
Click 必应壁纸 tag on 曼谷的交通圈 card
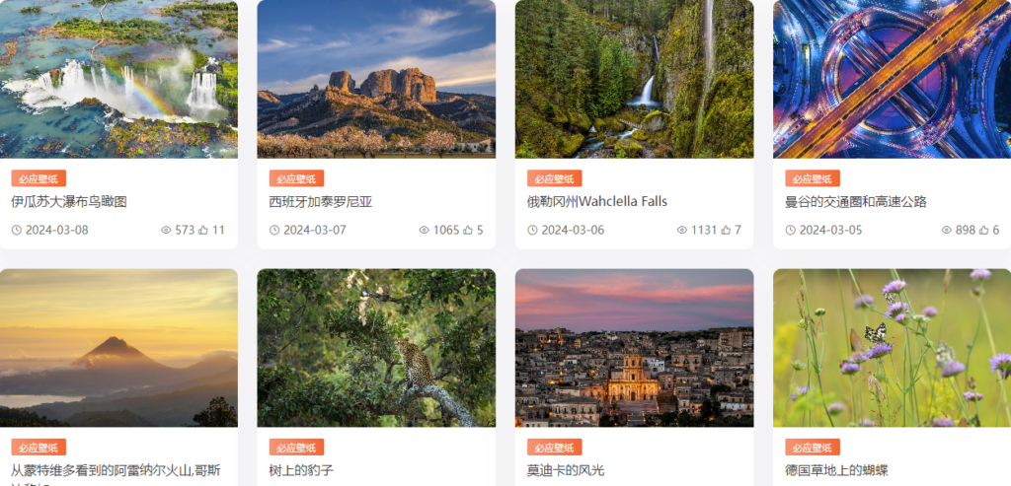(813, 178)
